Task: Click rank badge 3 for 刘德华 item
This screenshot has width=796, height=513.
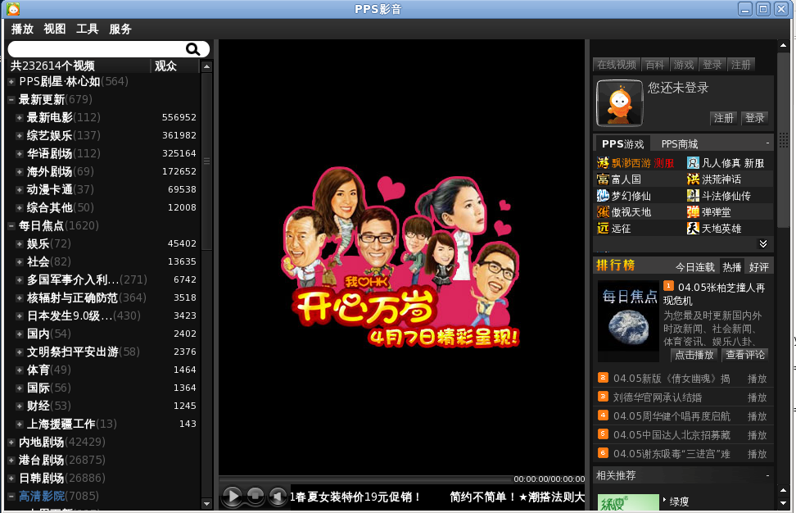Action: point(603,396)
